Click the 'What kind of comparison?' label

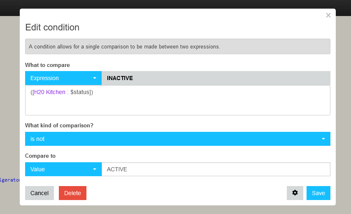pos(59,125)
